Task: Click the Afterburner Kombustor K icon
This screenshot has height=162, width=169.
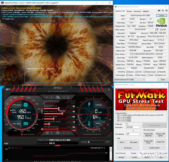Action: coord(47,97)
